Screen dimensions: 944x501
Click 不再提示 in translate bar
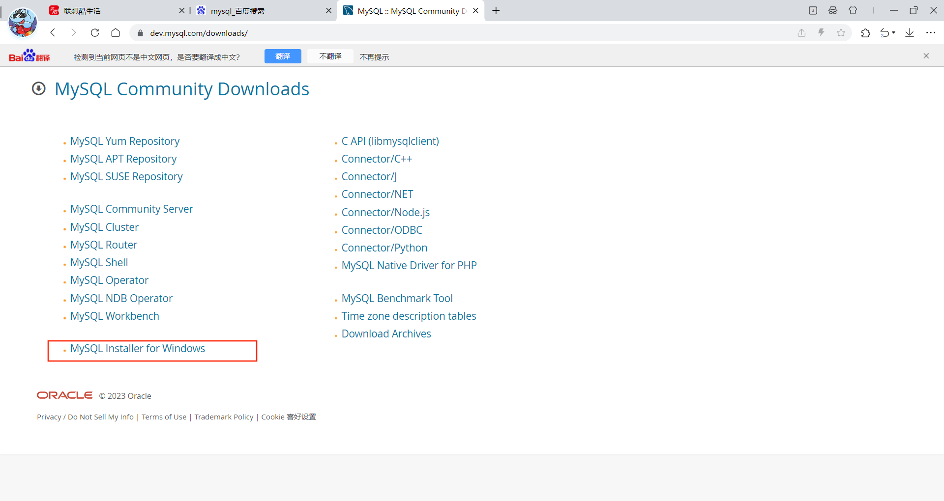[x=374, y=57]
